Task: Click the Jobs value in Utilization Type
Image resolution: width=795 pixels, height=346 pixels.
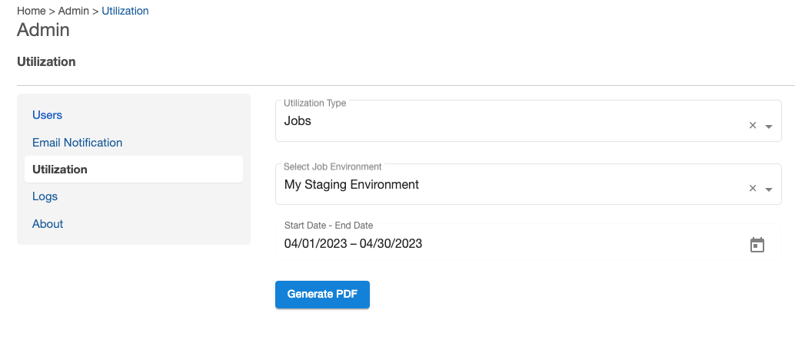Action: tap(298, 121)
